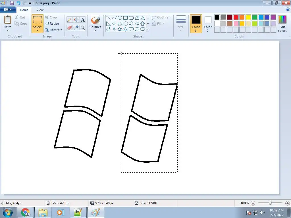Choose the Oval callout shape
Viewport: 291px width, 218px height.
pyautogui.click(x=137, y=29)
